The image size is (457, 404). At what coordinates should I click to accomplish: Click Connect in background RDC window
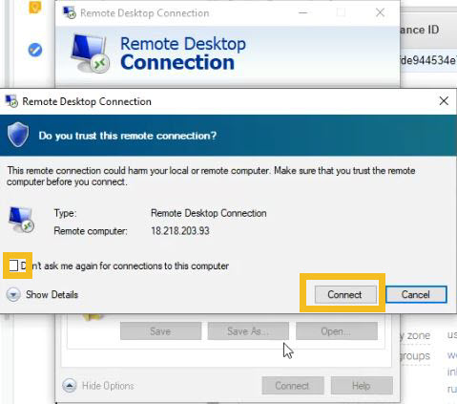click(293, 386)
